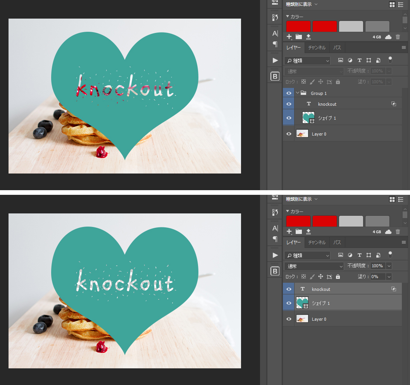Click the trash delete icon in upper screenshot
The image size is (410, 385).
point(398,37)
